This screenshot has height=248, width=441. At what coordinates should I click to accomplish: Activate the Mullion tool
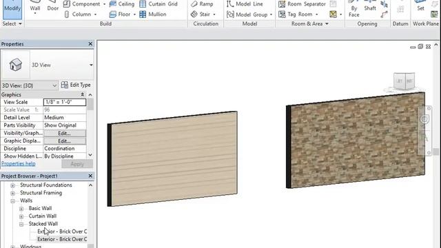(x=153, y=14)
